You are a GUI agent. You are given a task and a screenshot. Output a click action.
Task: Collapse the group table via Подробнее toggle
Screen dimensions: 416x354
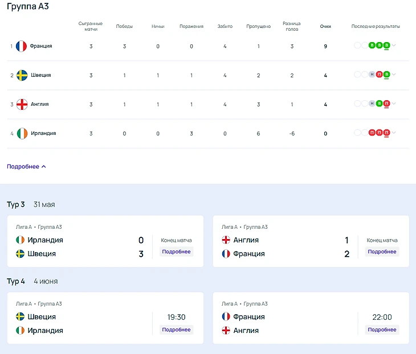[26, 167]
